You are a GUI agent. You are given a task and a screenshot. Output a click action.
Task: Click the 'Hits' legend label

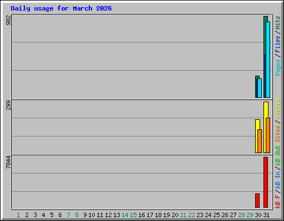click(x=278, y=23)
